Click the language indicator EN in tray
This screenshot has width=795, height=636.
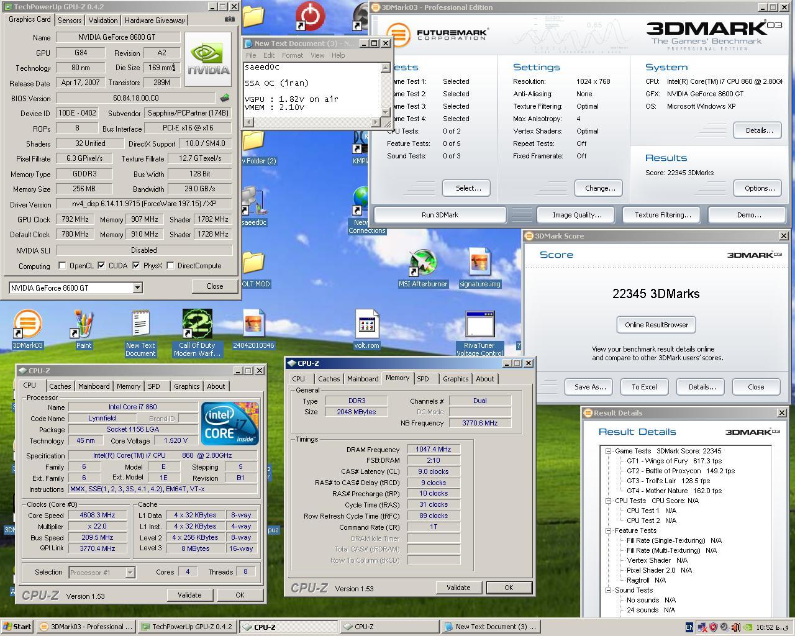[689, 627]
